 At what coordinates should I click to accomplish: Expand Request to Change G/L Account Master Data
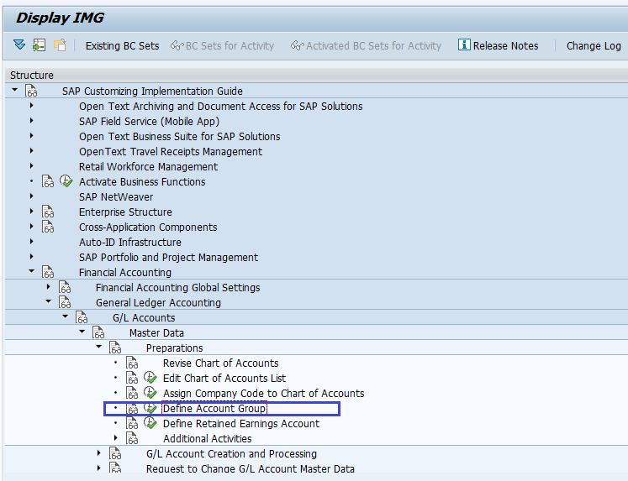(99, 468)
